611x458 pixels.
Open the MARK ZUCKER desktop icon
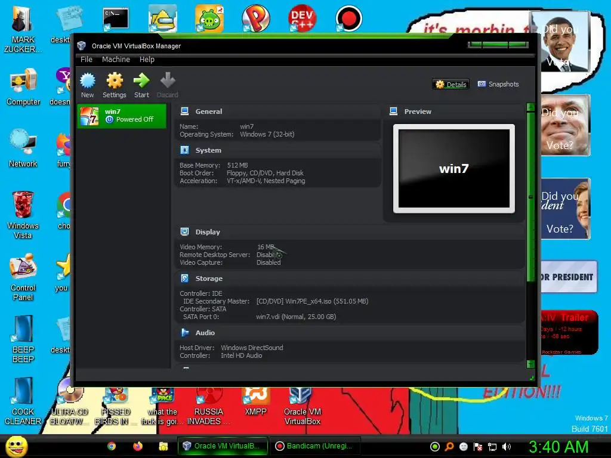pyautogui.click(x=23, y=29)
